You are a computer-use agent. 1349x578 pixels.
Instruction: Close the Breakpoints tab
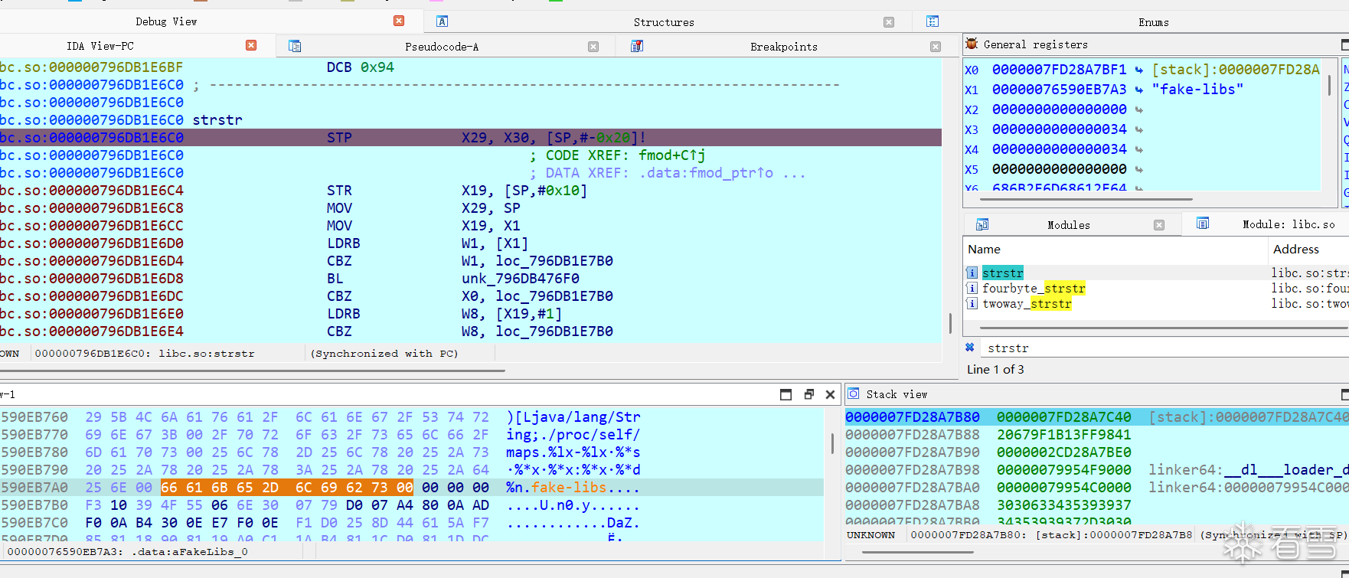(x=936, y=47)
